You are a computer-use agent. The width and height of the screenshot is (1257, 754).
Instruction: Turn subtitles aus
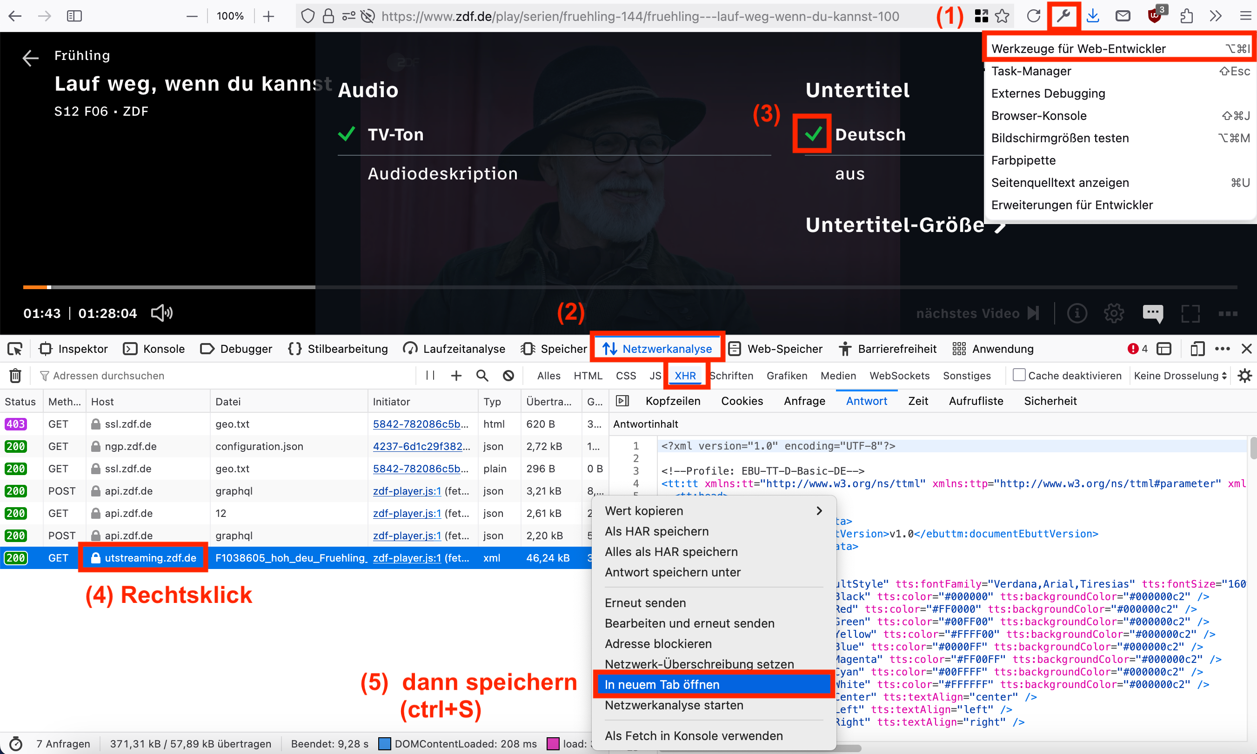[x=849, y=174]
